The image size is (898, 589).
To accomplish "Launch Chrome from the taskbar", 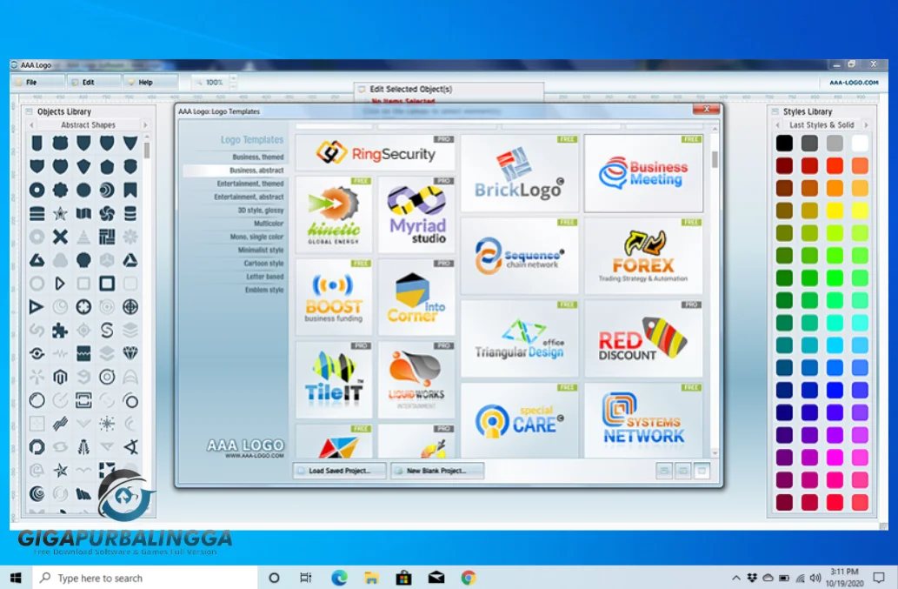I will pyautogui.click(x=469, y=578).
